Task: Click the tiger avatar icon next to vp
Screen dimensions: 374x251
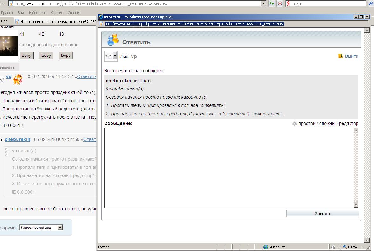Action: [x=18, y=79]
